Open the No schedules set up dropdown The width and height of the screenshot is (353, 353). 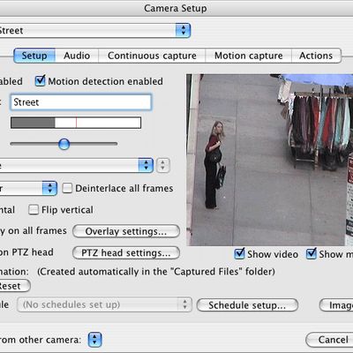(105, 304)
